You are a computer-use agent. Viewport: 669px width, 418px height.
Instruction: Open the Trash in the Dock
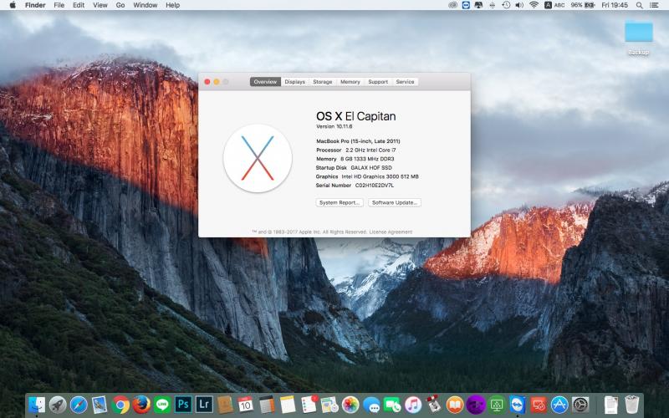(632, 405)
